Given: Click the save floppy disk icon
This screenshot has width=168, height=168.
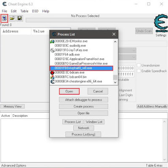Looking at the screenshot, I should point(20,18).
